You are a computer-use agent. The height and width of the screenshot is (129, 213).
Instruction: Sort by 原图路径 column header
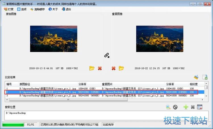pos(48,84)
